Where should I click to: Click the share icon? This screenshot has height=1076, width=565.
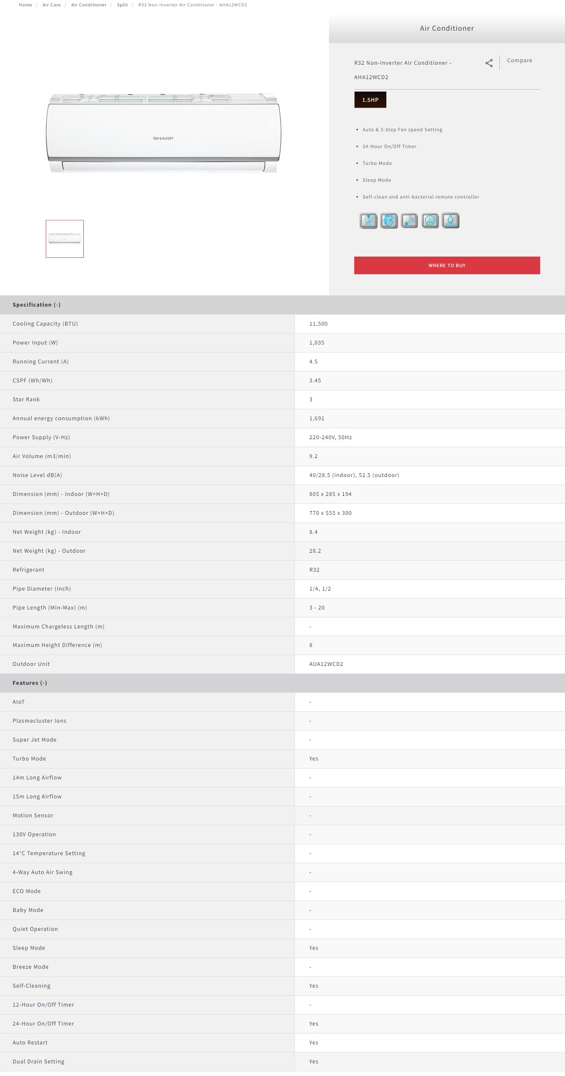click(x=489, y=63)
